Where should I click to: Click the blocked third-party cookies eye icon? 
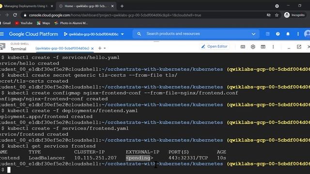tap(268, 15)
